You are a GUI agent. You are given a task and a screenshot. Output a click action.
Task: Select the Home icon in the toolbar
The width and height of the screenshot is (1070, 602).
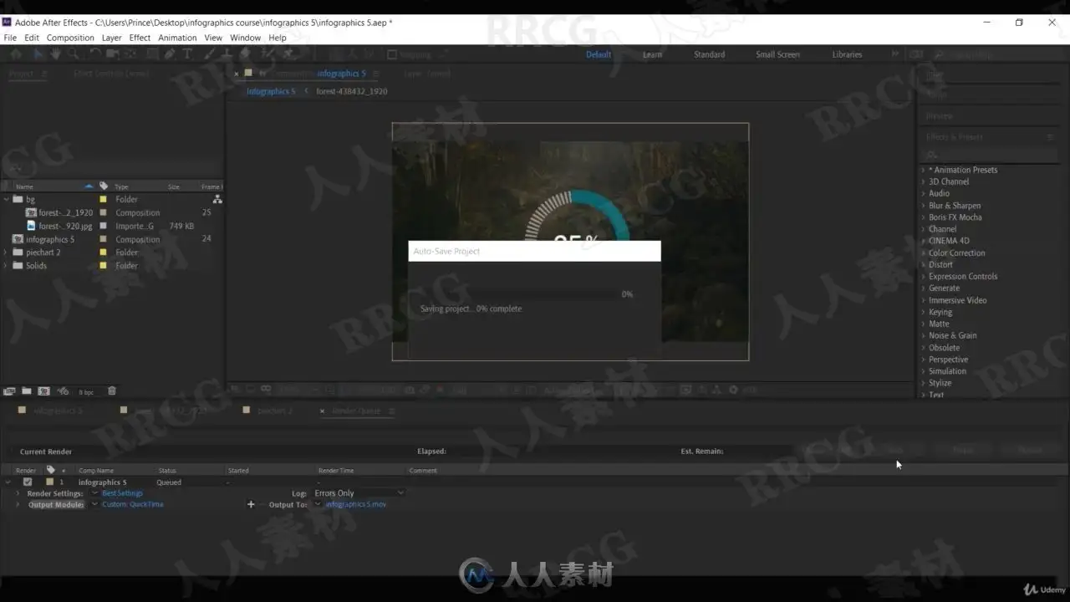(x=16, y=54)
